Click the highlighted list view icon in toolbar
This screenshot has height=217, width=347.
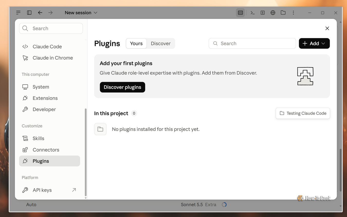(x=240, y=13)
